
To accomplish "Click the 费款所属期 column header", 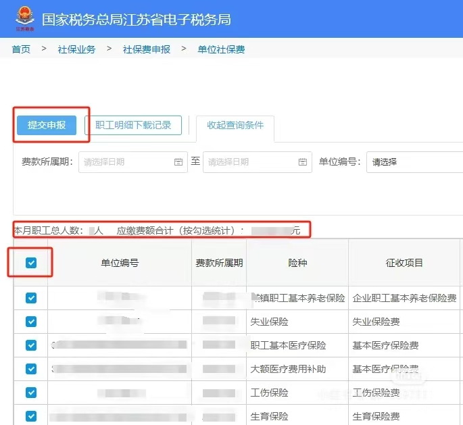I will coord(219,263).
